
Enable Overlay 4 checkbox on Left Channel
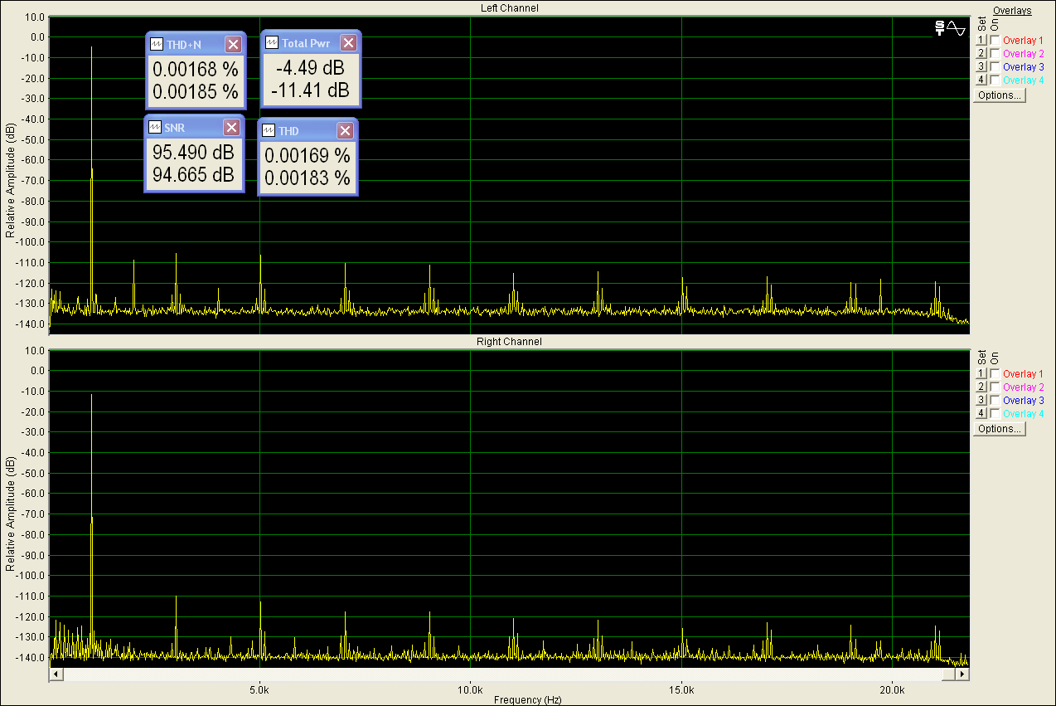[995, 80]
